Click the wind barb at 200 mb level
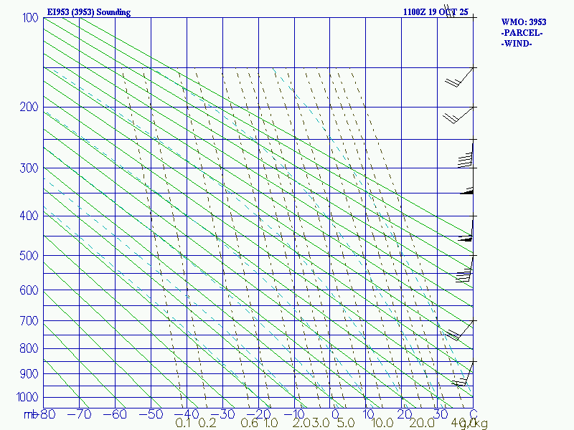The image size is (574, 430). point(458,115)
